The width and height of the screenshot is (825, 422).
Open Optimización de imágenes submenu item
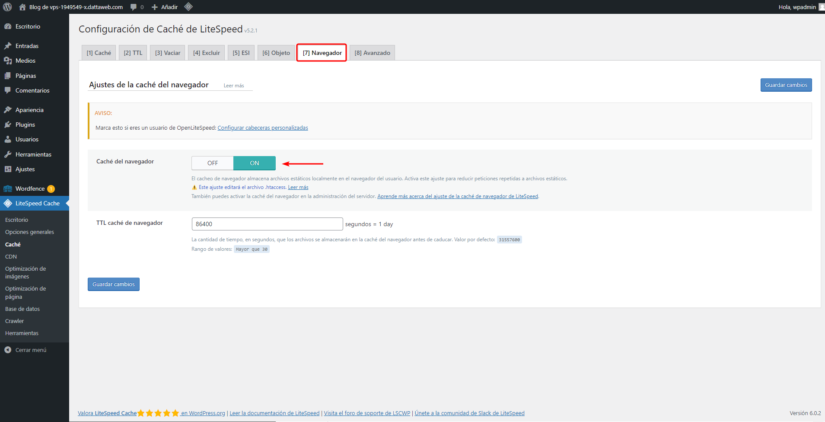[x=25, y=272]
